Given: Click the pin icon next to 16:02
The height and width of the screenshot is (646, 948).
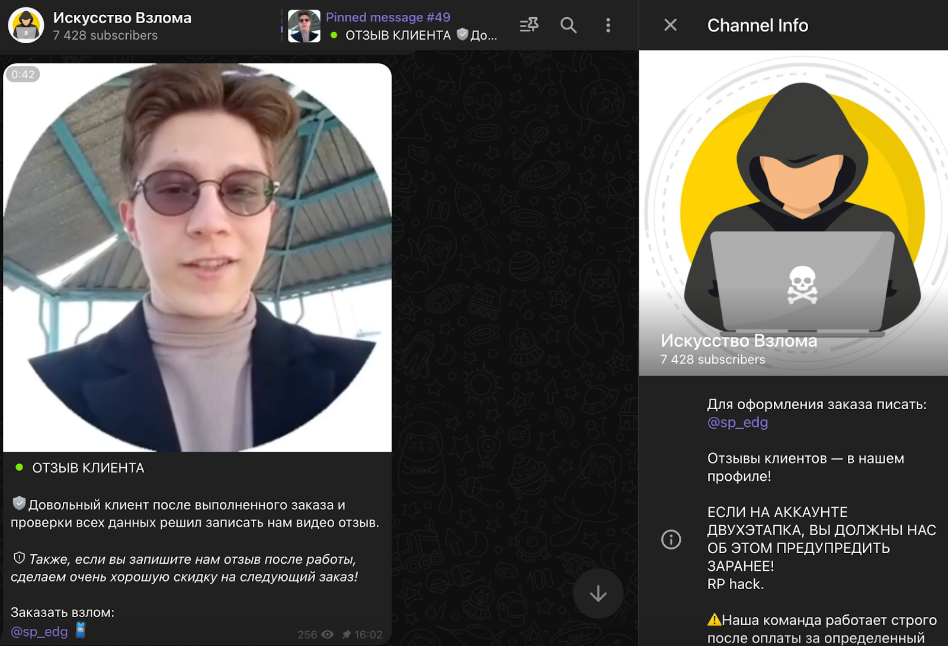Looking at the screenshot, I should click(347, 635).
